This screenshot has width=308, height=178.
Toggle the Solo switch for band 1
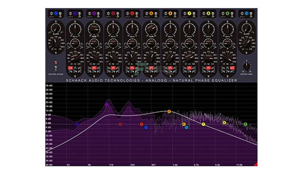pyautogui.click(x=71, y=14)
